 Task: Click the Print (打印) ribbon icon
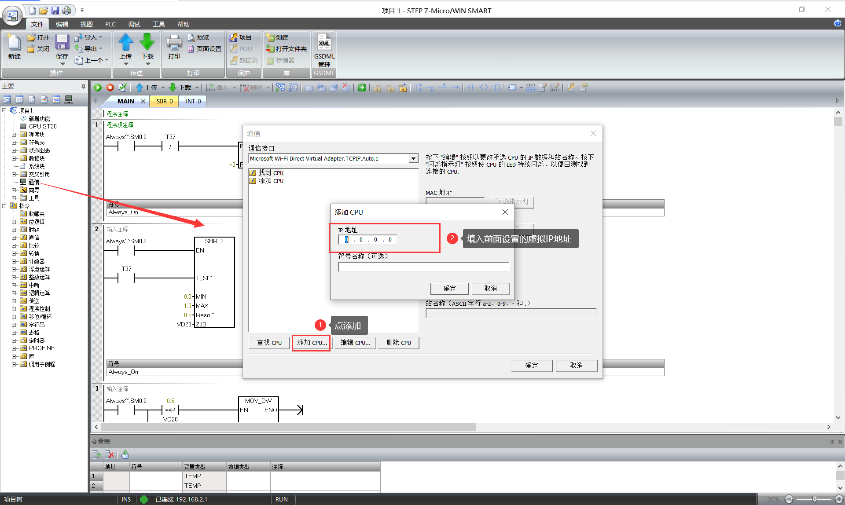coord(174,43)
